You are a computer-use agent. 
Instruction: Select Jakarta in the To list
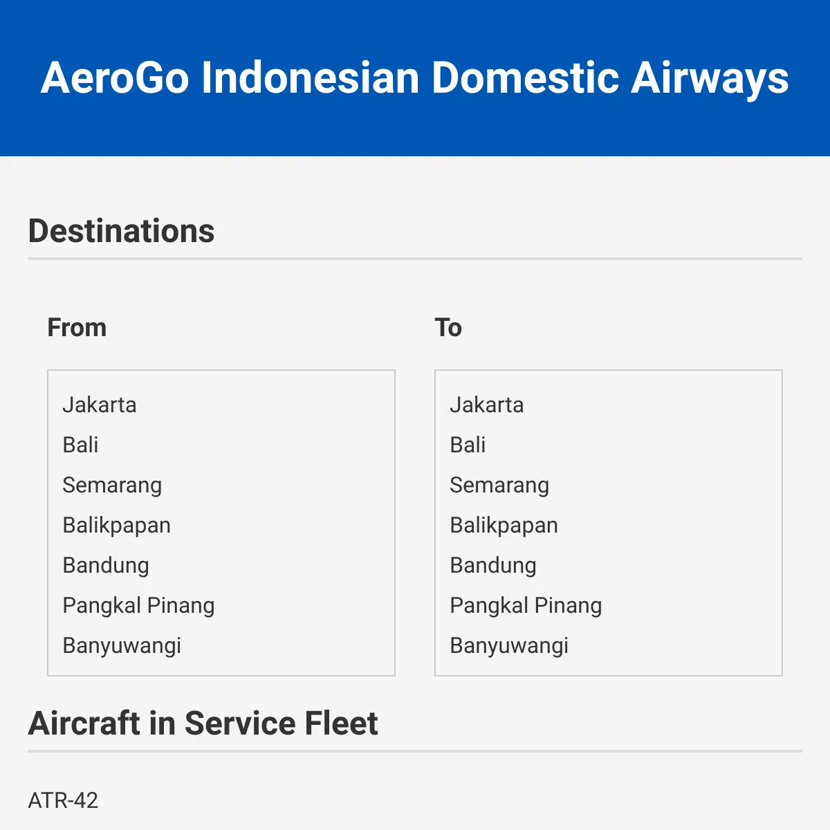coord(609,405)
